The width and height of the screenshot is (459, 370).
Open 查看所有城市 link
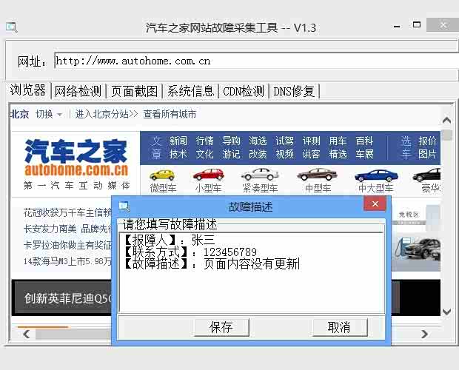coord(170,114)
